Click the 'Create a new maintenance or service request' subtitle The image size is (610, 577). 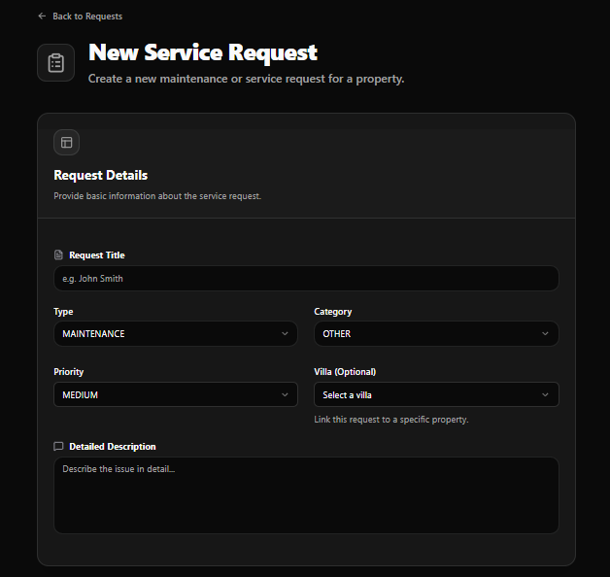247,79
